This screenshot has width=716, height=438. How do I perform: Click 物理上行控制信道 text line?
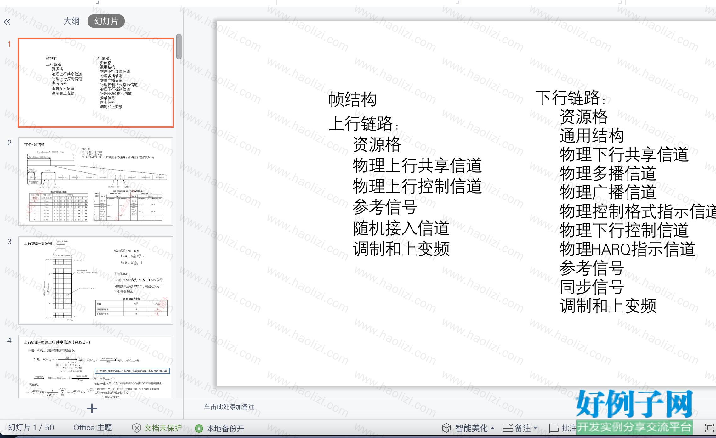pyautogui.click(x=417, y=186)
